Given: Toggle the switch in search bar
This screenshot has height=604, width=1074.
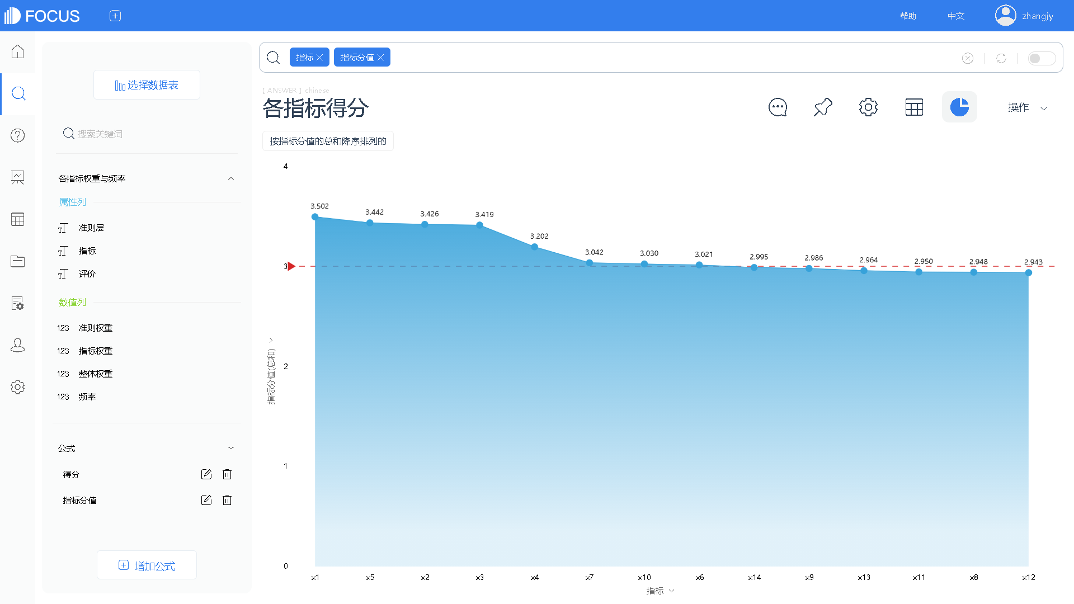Looking at the screenshot, I should coord(1041,58).
